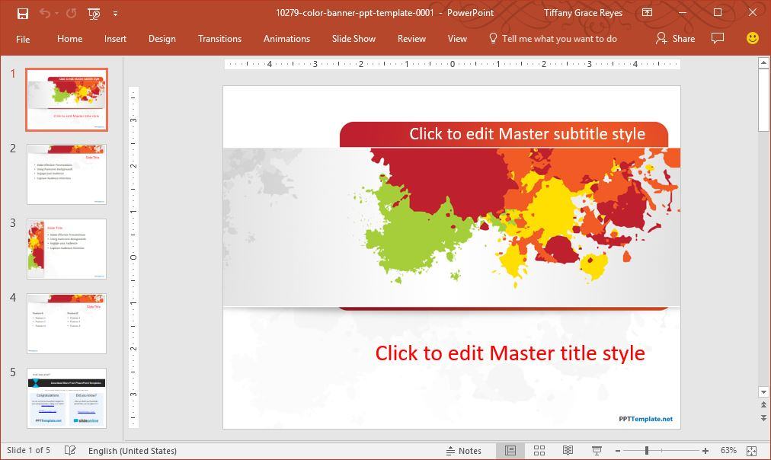Click the smiley feedback icon
The width and height of the screenshot is (771, 460).
(752, 38)
